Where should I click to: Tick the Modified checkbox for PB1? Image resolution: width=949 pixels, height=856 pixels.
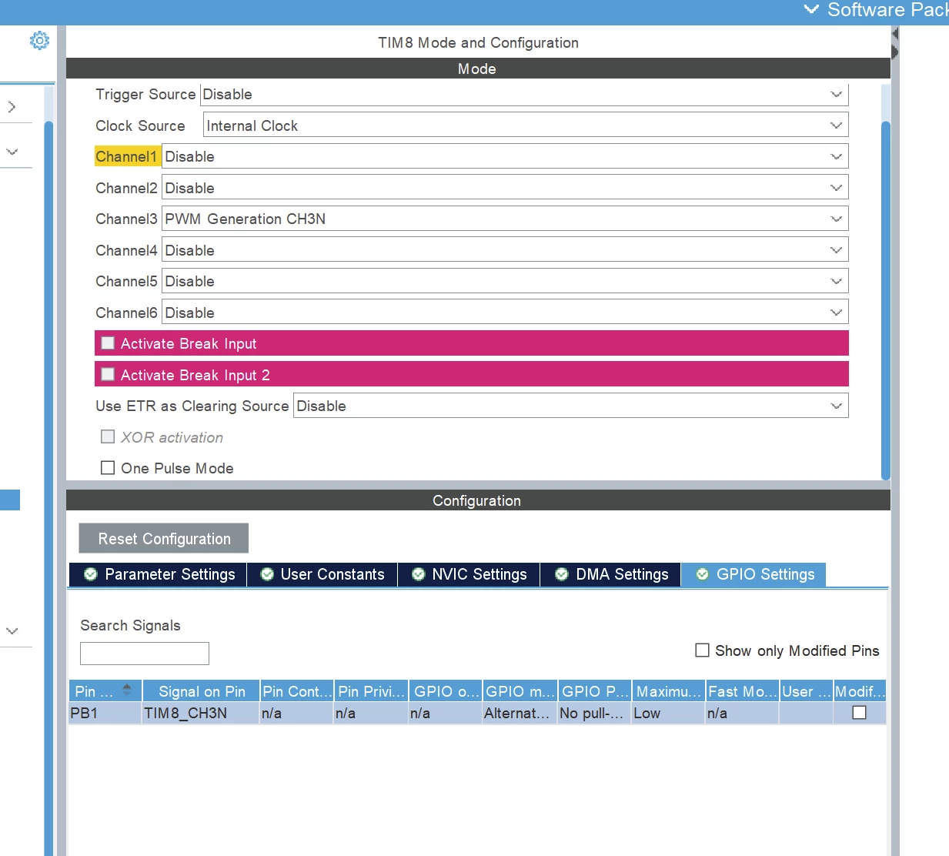(860, 713)
